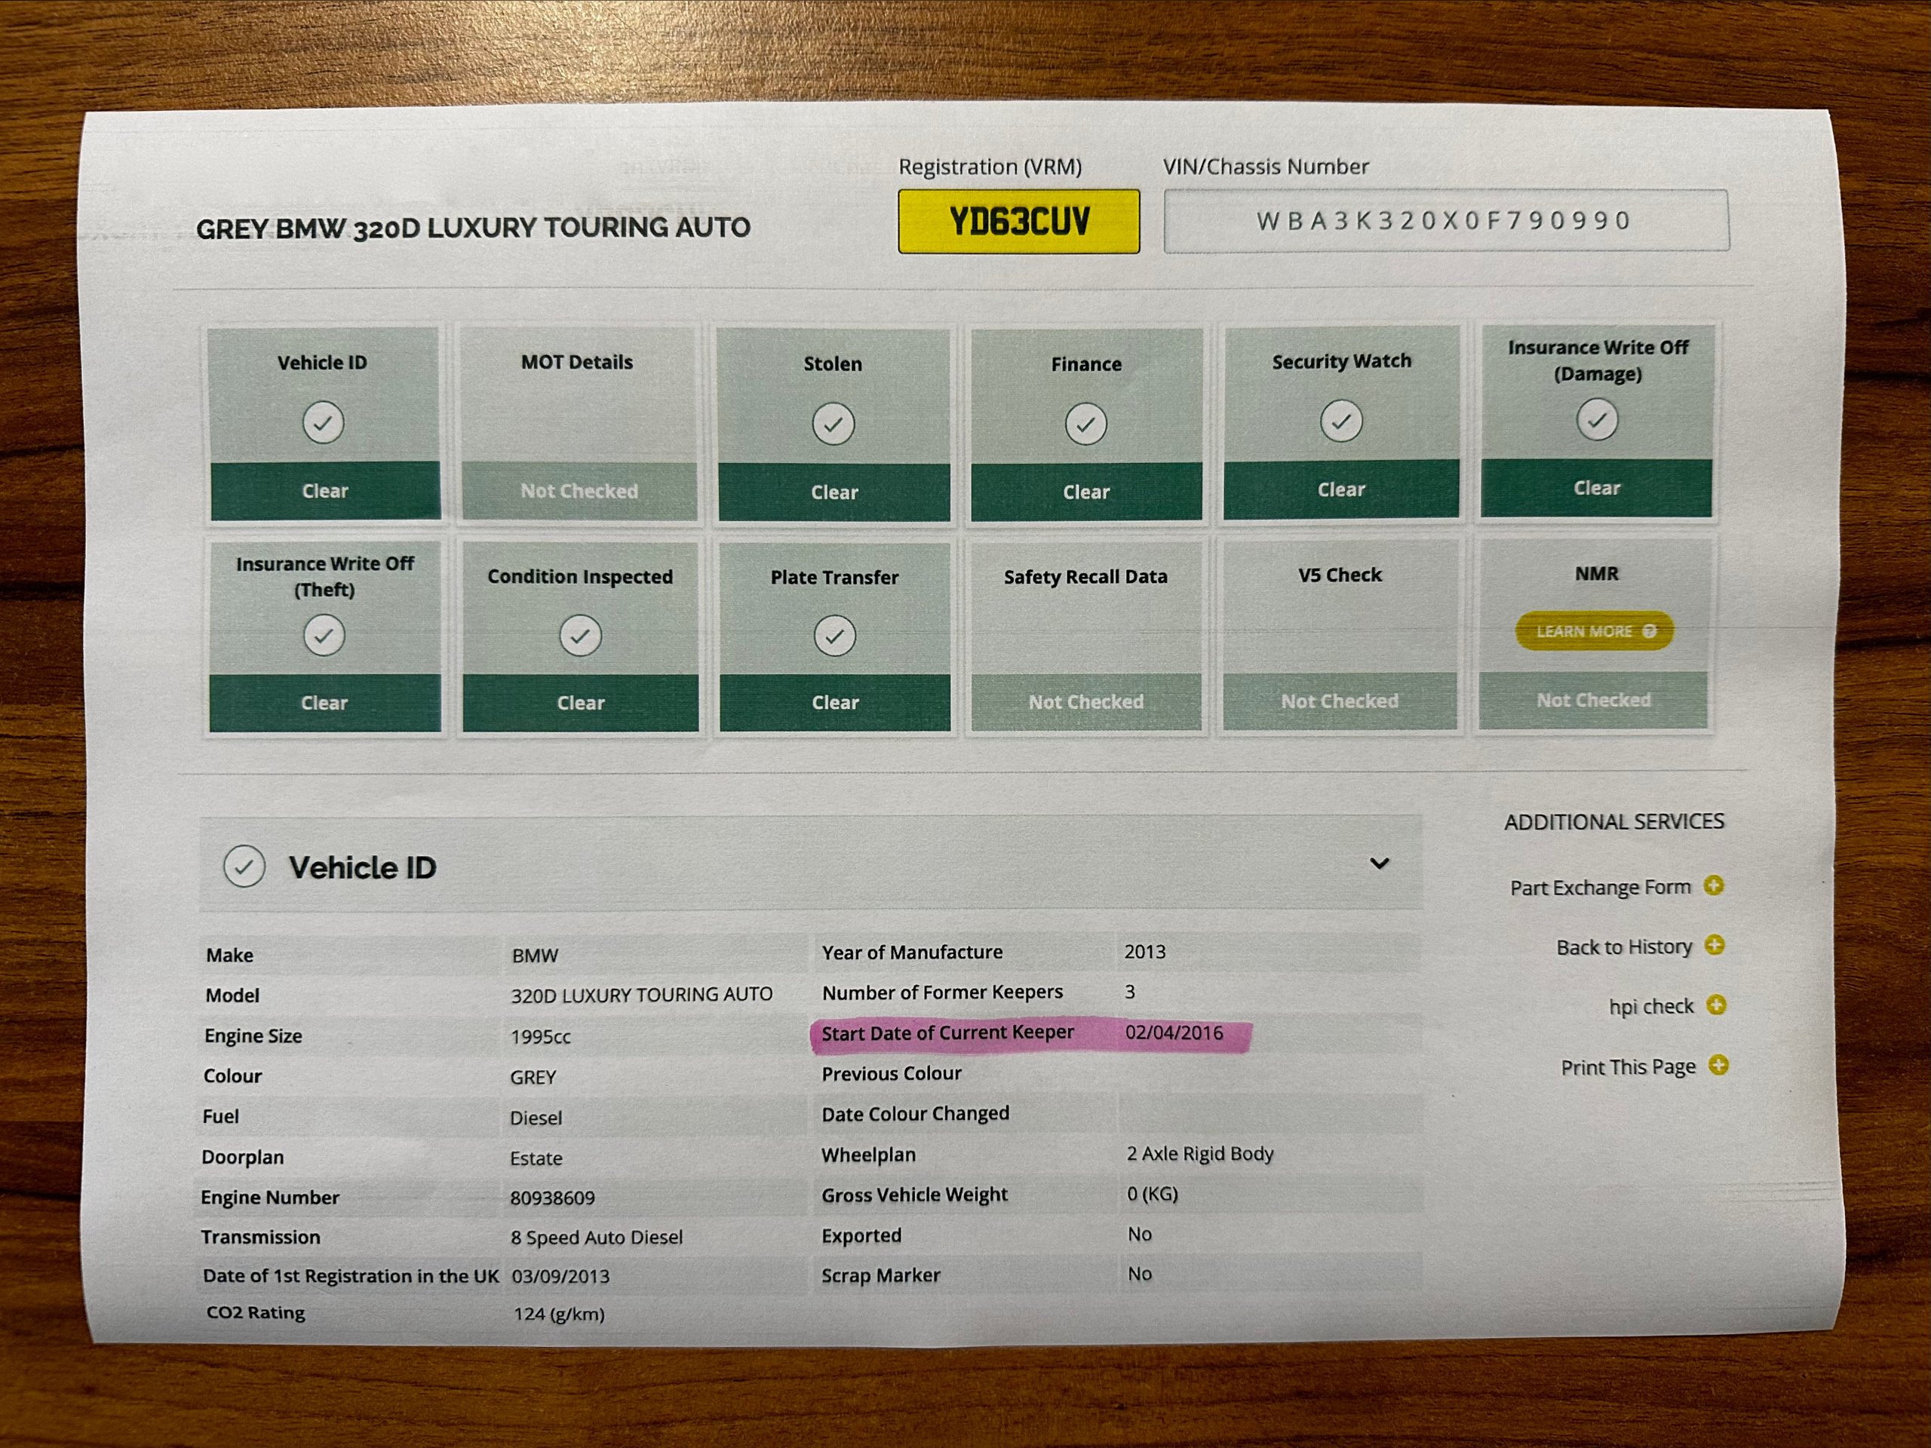Select the Print This Page link
The height and width of the screenshot is (1448, 1931).
pyautogui.click(x=1628, y=1066)
